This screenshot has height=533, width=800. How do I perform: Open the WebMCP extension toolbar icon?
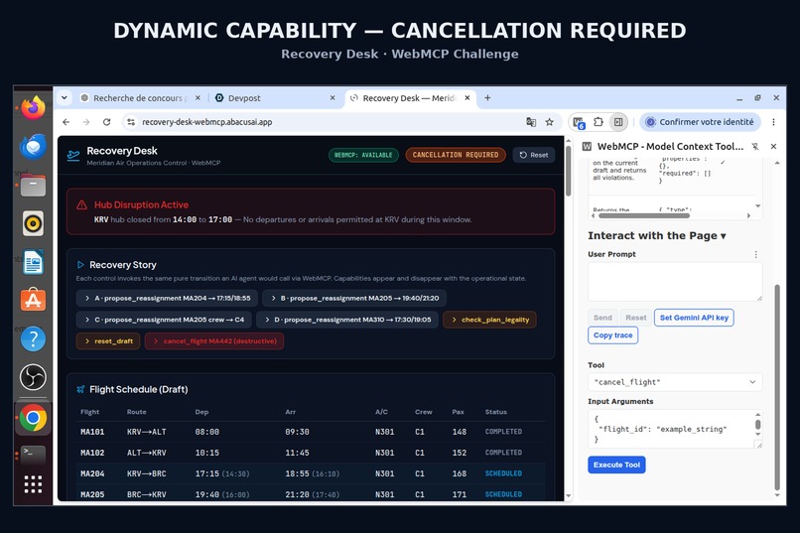[579, 122]
